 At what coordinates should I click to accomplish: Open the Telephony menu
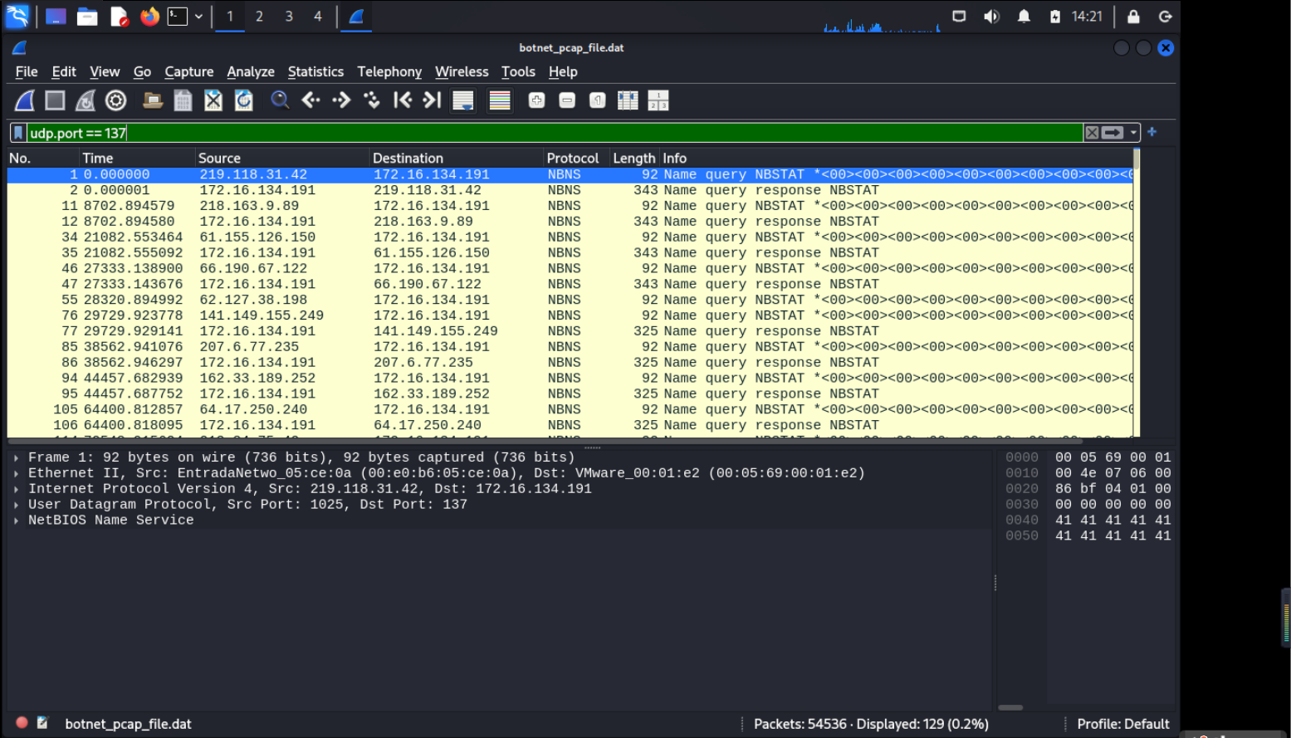[389, 72]
